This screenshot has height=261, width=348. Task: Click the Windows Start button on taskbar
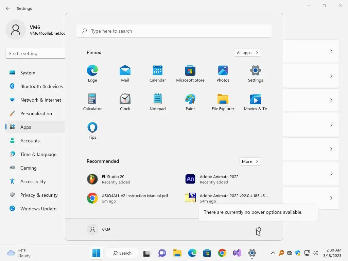(x=96, y=253)
